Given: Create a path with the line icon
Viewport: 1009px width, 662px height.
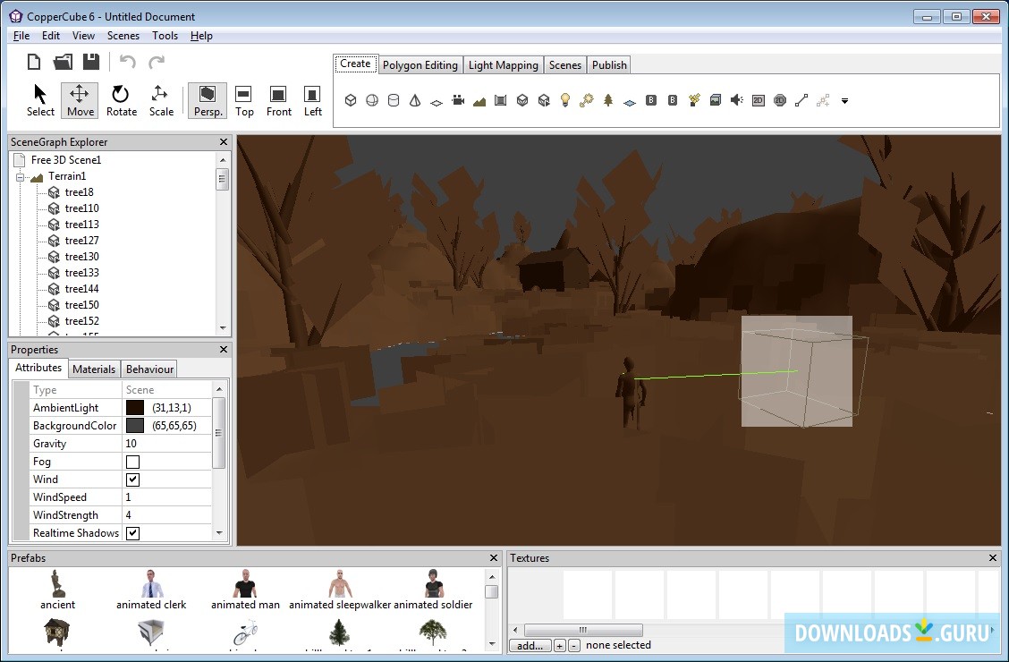Looking at the screenshot, I should point(801,100).
